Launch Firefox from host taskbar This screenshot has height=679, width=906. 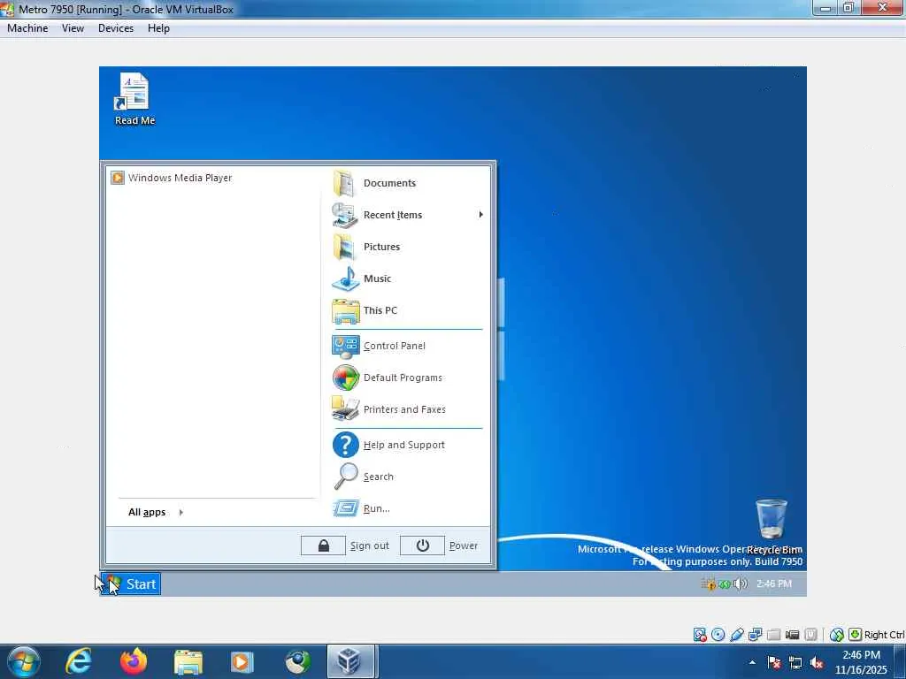tap(134, 662)
